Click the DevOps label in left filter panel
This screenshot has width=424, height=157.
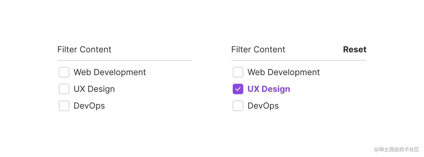pyautogui.click(x=89, y=106)
